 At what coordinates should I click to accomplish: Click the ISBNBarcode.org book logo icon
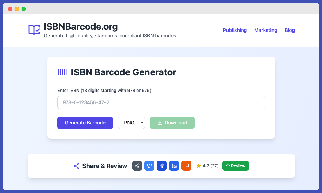(34, 30)
